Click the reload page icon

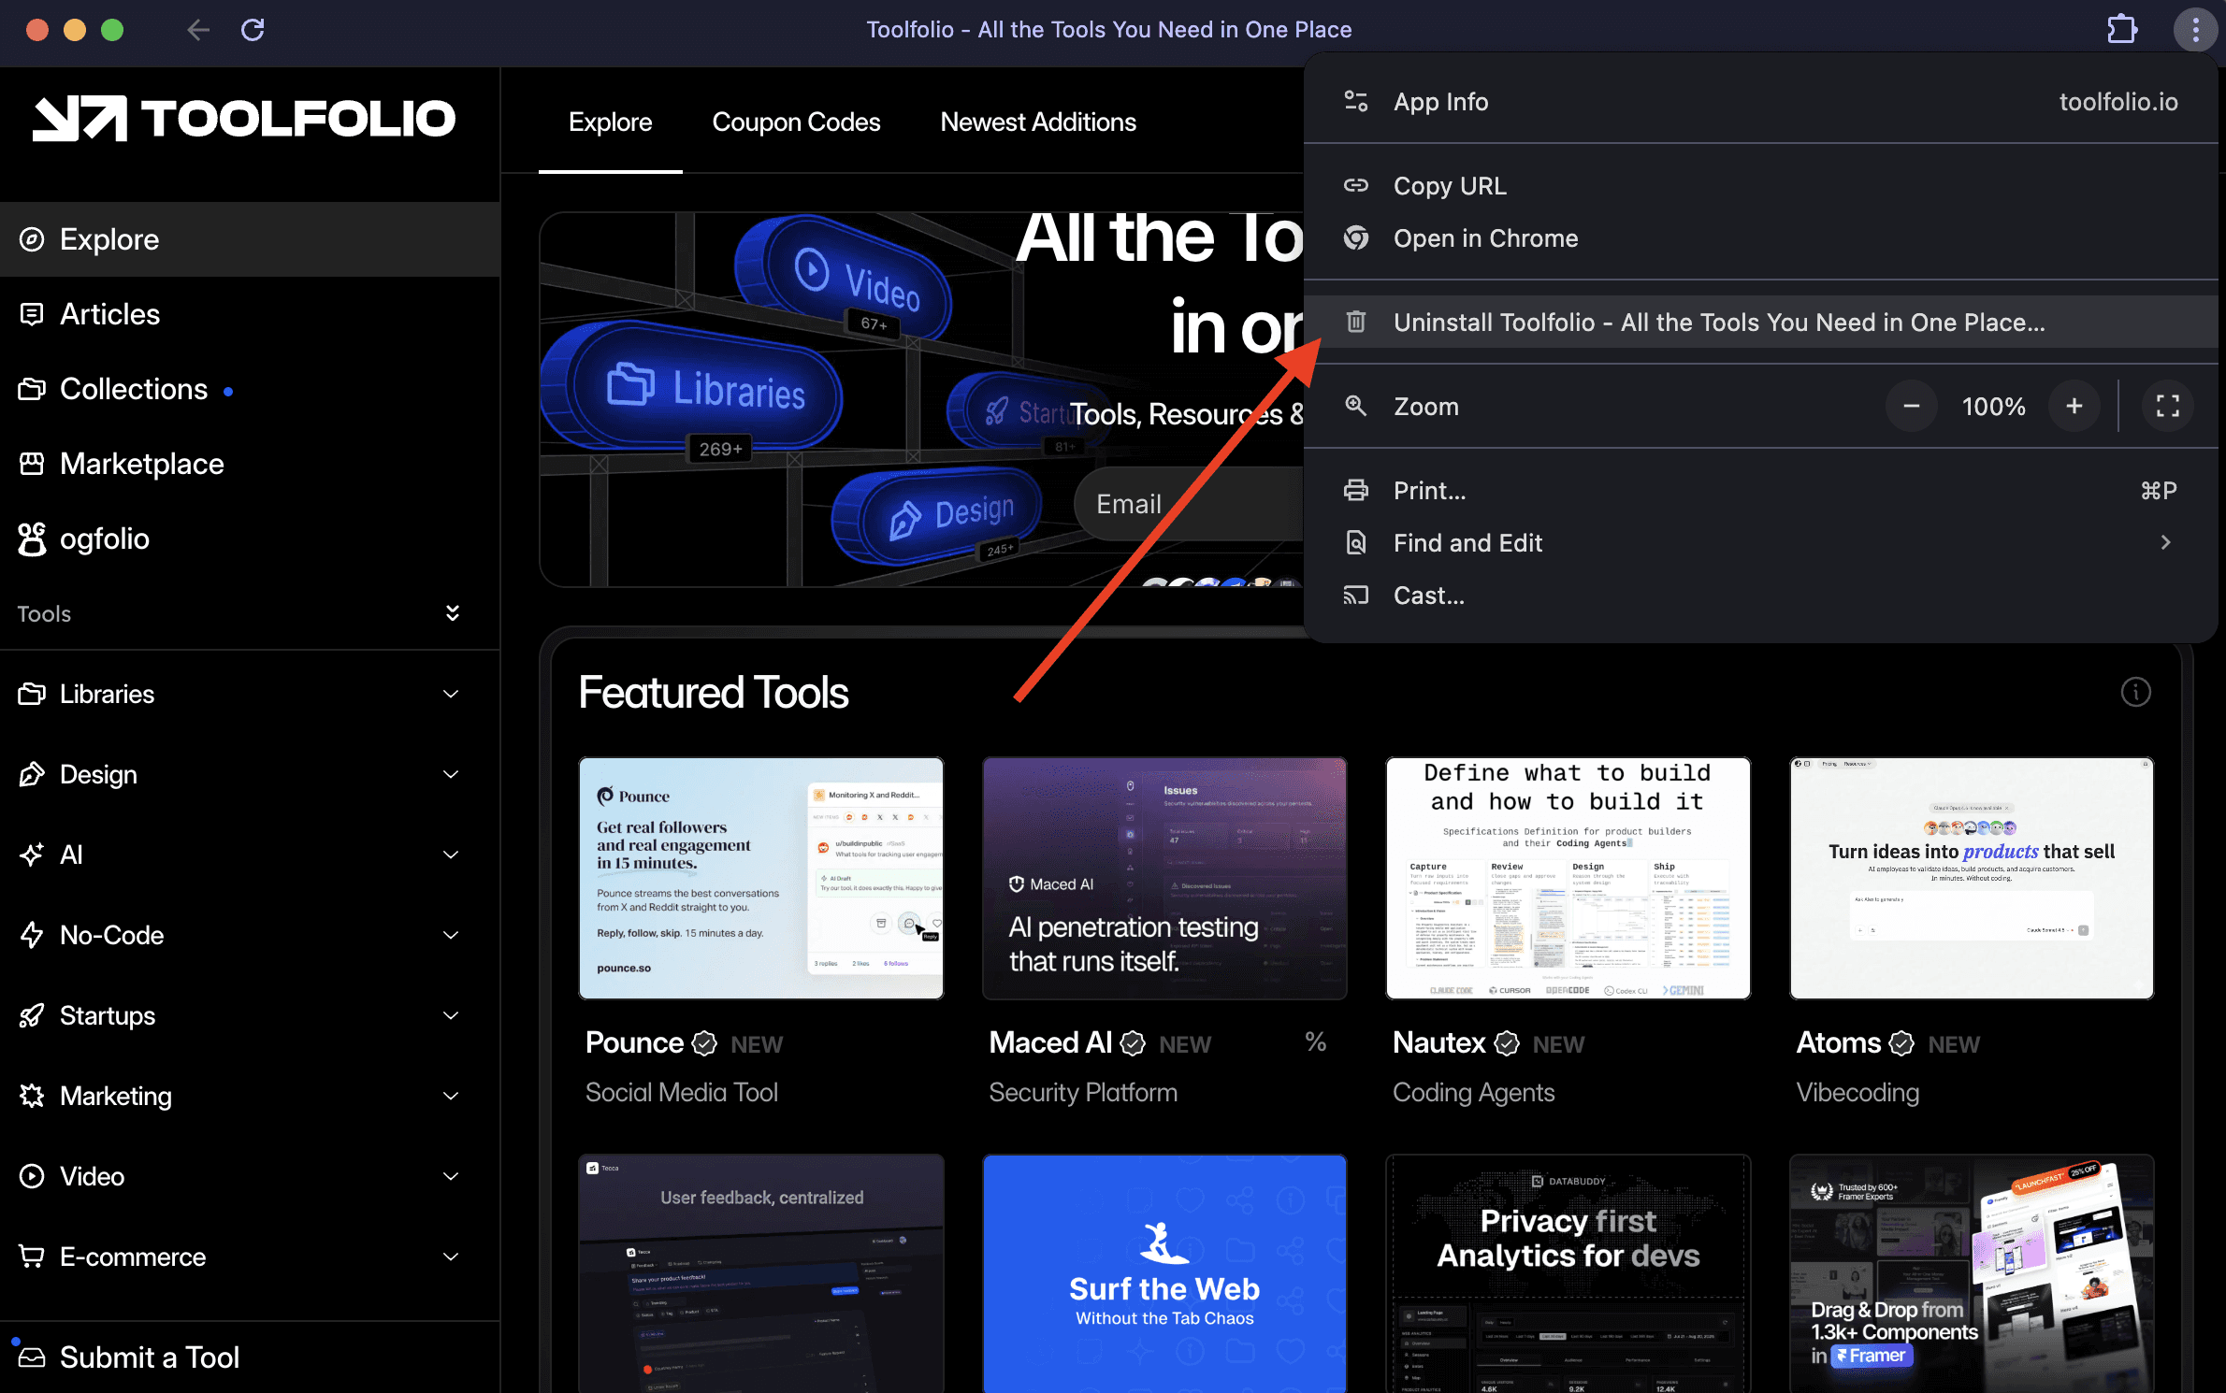tap(253, 30)
